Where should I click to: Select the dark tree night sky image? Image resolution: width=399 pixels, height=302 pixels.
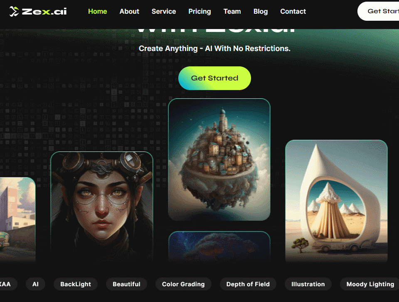[219, 247]
